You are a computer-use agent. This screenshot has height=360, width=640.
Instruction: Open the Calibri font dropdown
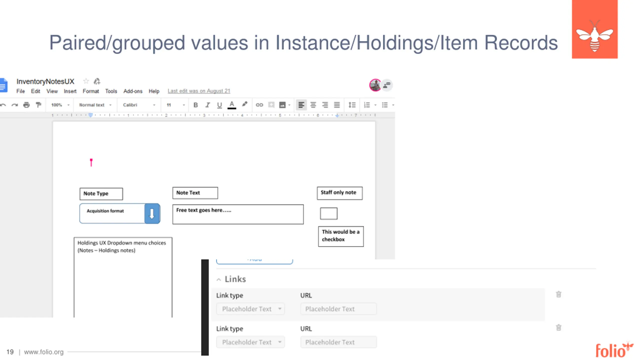(x=139, y=105)
